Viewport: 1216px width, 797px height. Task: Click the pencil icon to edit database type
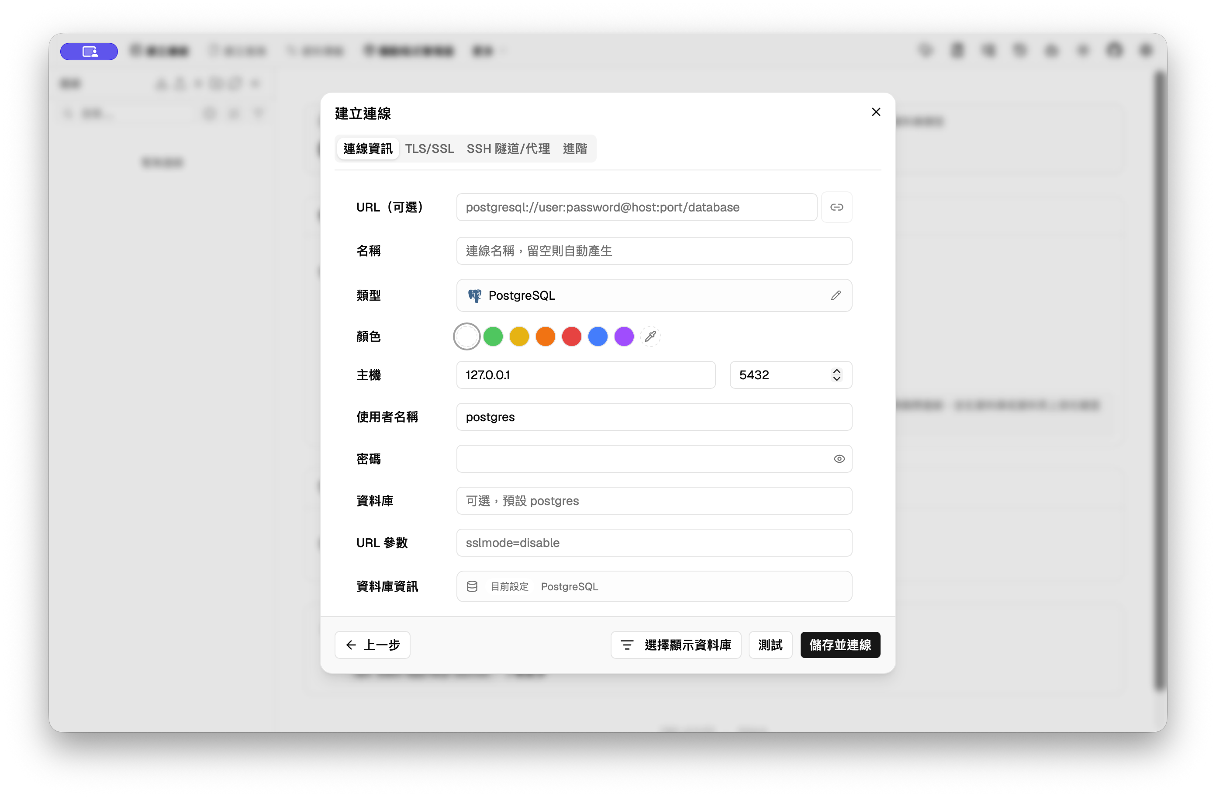click(x=836, y=295)
